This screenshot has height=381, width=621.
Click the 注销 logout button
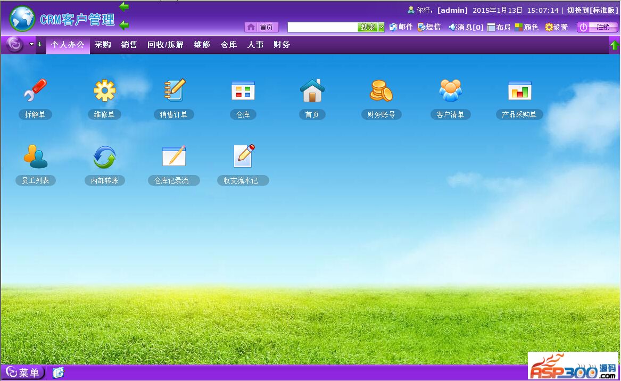coord(597,27)
